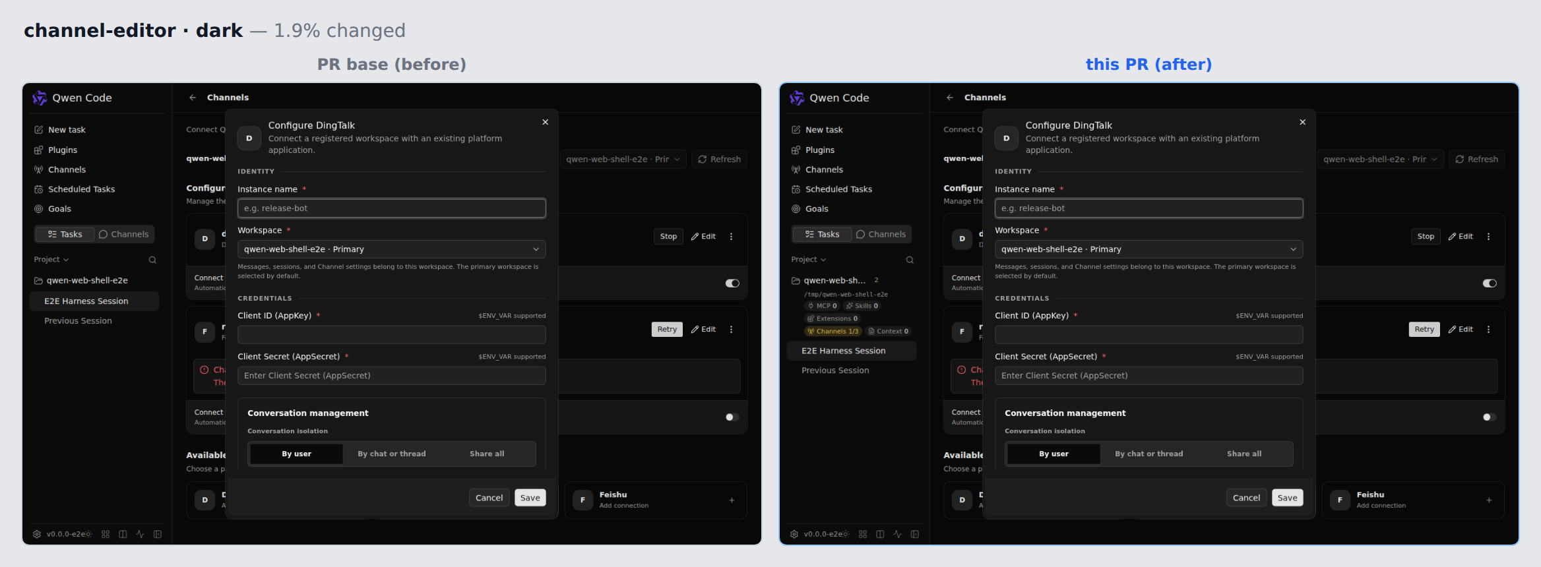This screenshot has height=567, width=1541.
Task: Click the sidebar collapse icon in the before footer
Action: (158, 534)
